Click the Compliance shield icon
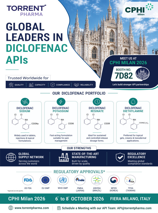The image size is (158, 213). click(x=52, y=85)
